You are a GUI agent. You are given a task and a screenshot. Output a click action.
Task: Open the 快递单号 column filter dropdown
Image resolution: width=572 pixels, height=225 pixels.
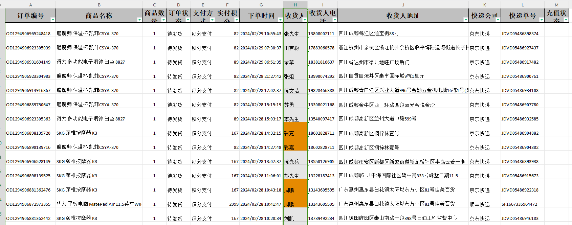coord(541,20)
